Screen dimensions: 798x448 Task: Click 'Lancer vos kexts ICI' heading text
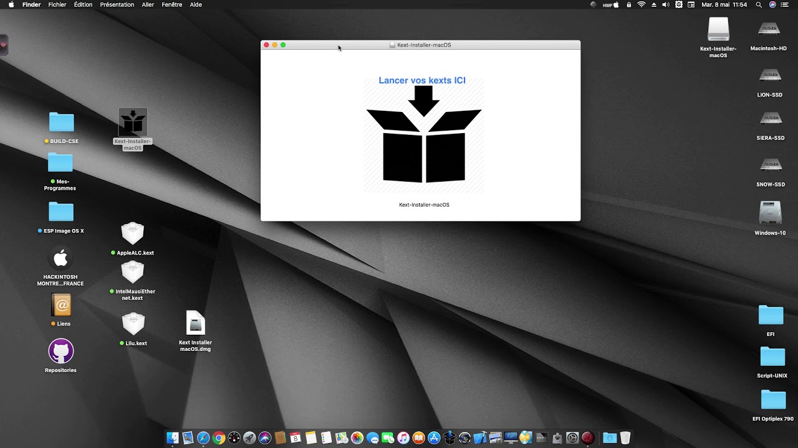click(422, 80)
